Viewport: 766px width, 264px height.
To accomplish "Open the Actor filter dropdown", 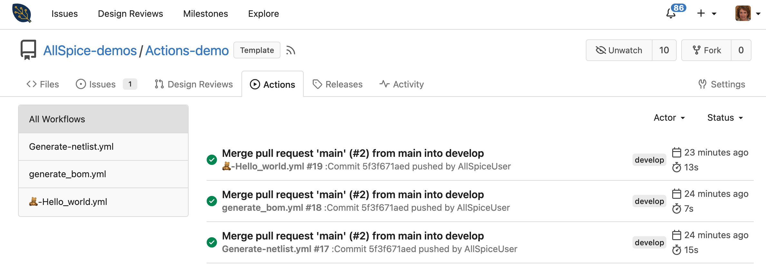I will tap(669, 118).
